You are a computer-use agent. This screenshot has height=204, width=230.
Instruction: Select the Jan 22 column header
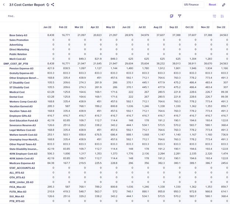[47, 27]
